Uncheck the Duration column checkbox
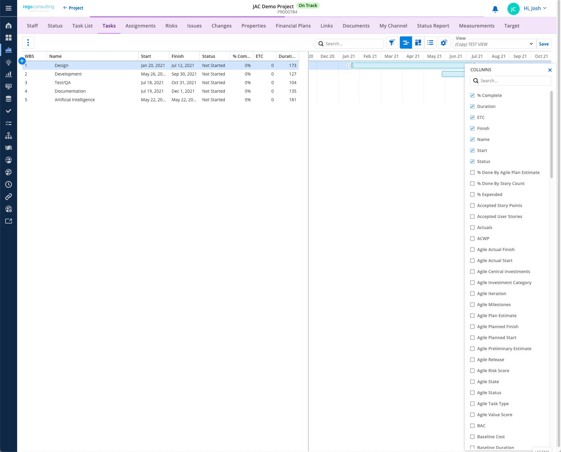561x452 pixels. (x=472, y=106)
